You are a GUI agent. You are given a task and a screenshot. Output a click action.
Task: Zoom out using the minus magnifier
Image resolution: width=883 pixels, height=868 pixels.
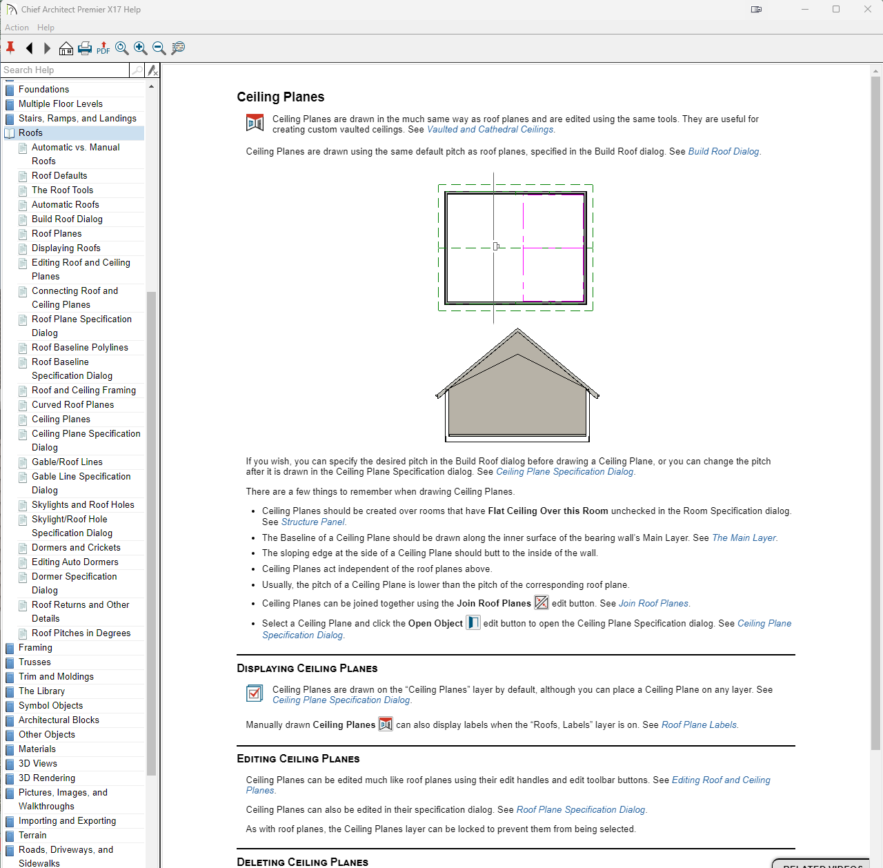coord(159,48)
